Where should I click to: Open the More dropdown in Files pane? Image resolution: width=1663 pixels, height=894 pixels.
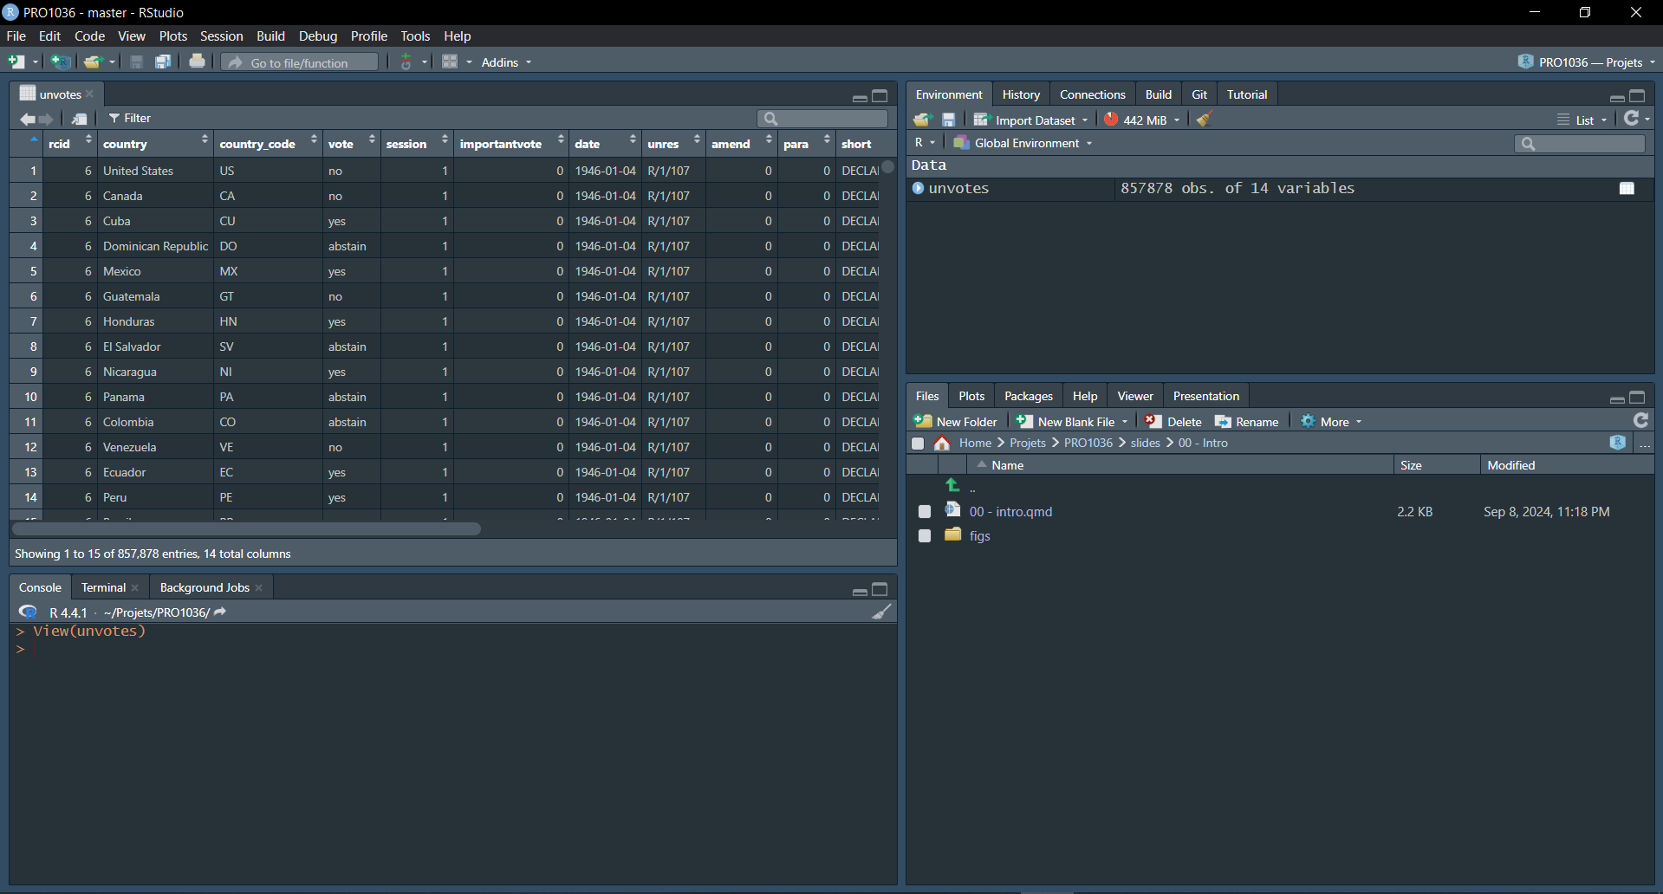[x=1332, y=422]
